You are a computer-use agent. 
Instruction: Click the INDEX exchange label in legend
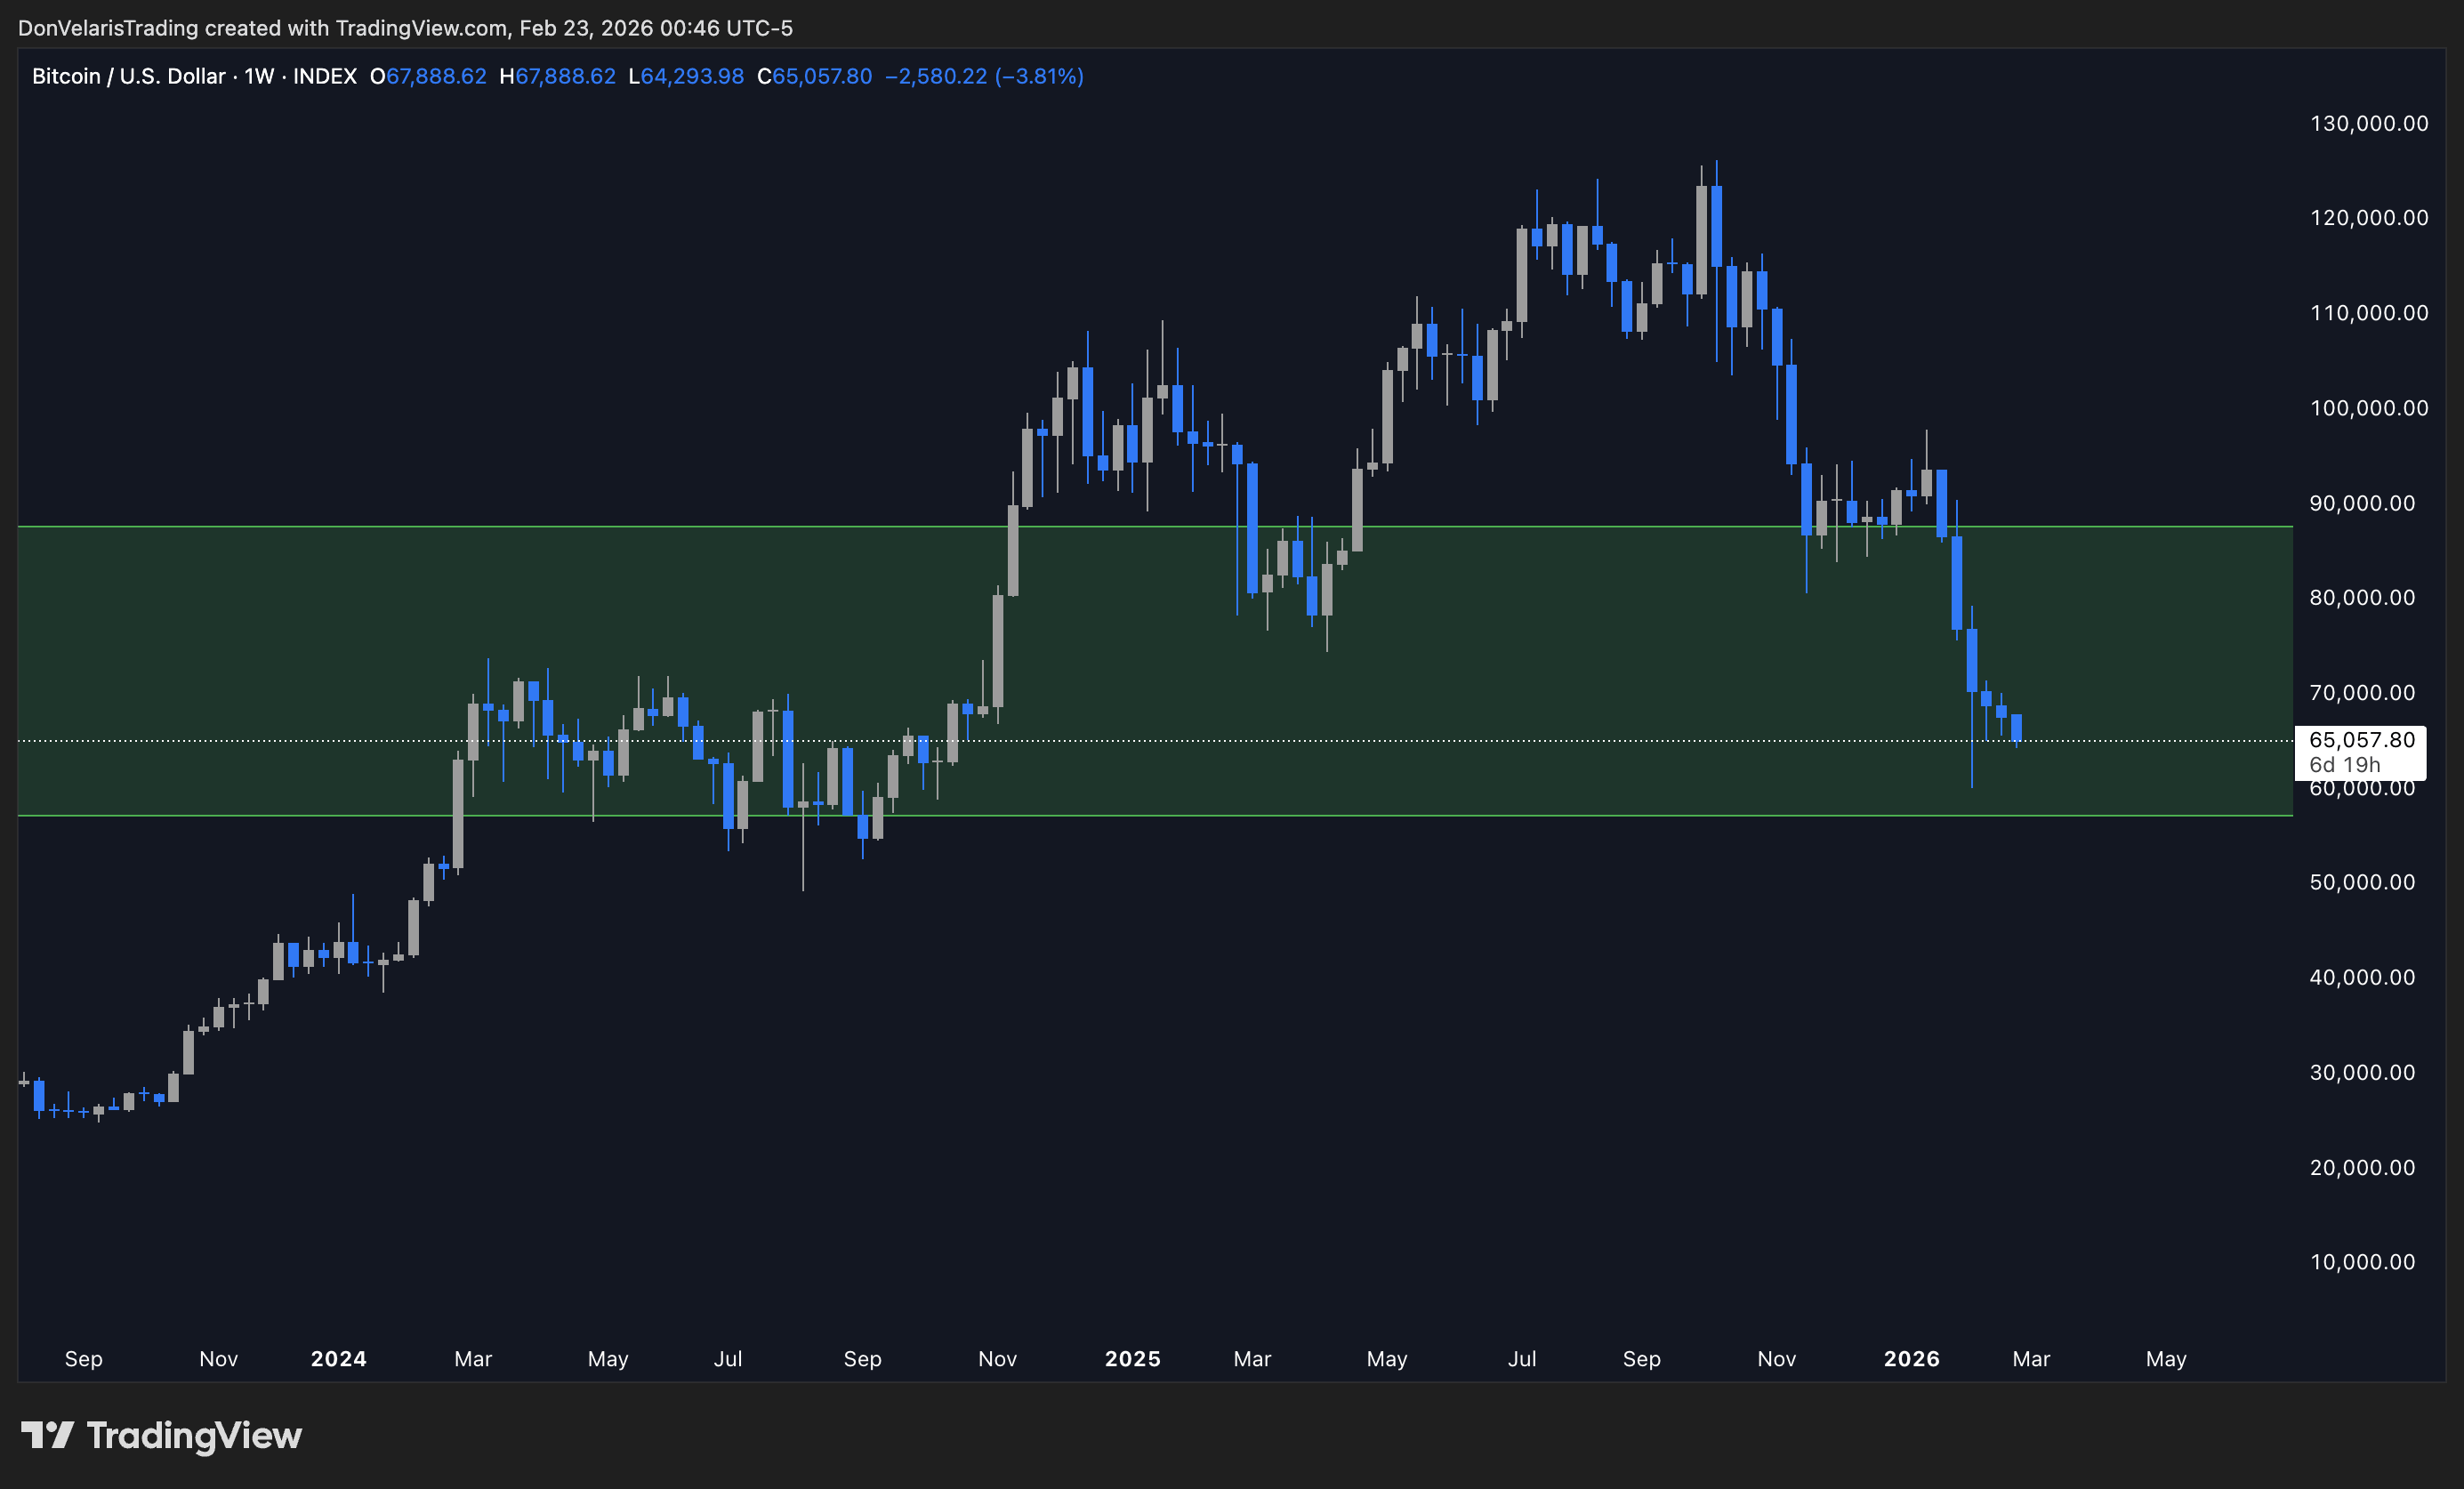(324, 77)
